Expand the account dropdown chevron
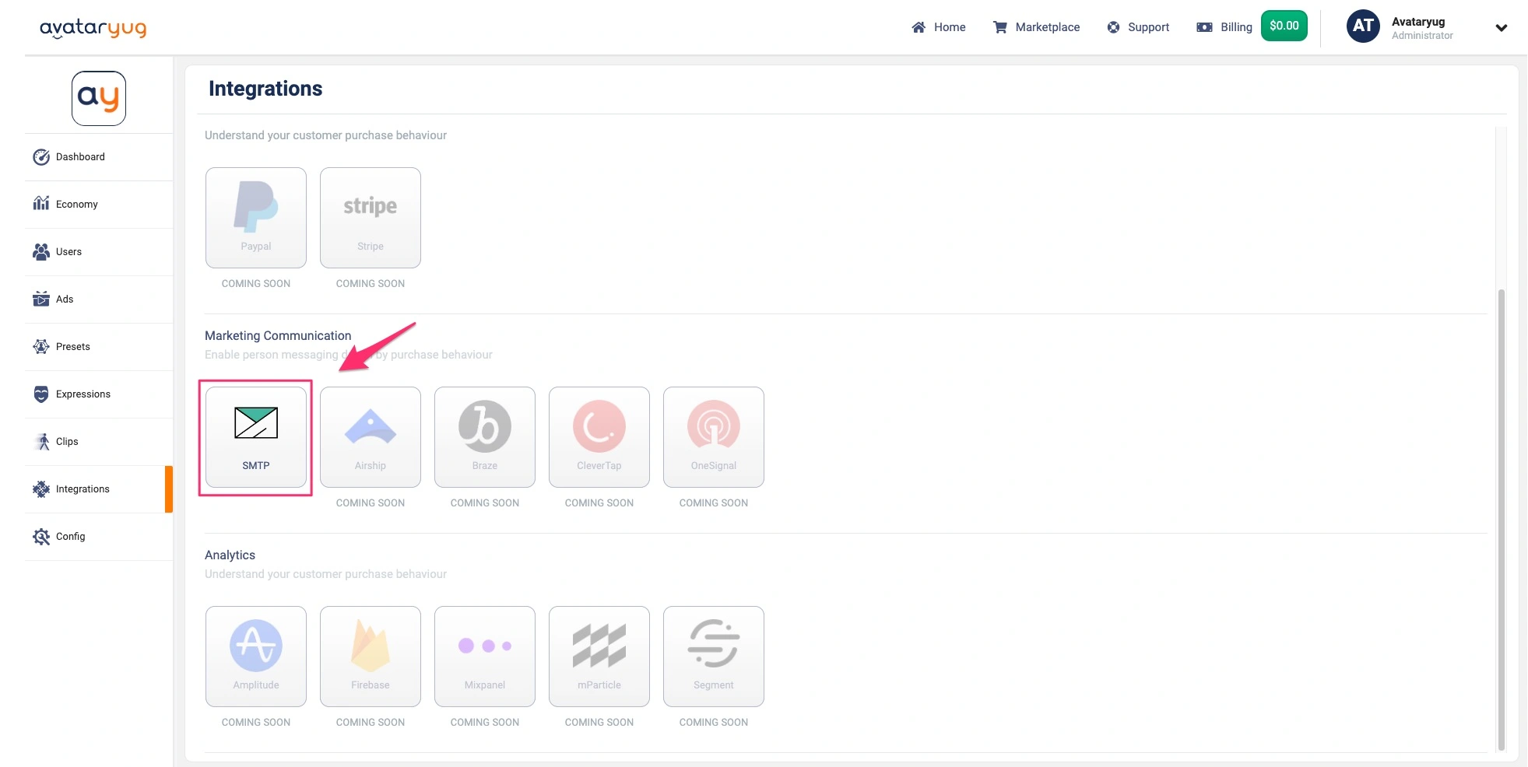 pyautogui.click(x=1500, y=28)
